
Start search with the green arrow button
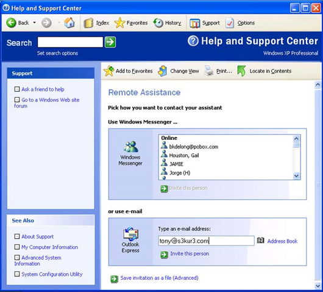pyautogui.click(x=110, y=42)
